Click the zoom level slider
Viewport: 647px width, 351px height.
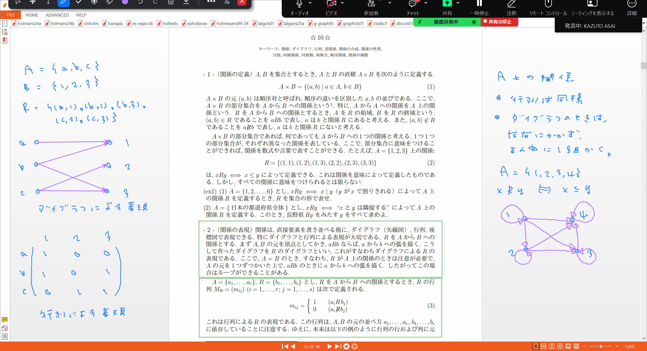(601, 346)
